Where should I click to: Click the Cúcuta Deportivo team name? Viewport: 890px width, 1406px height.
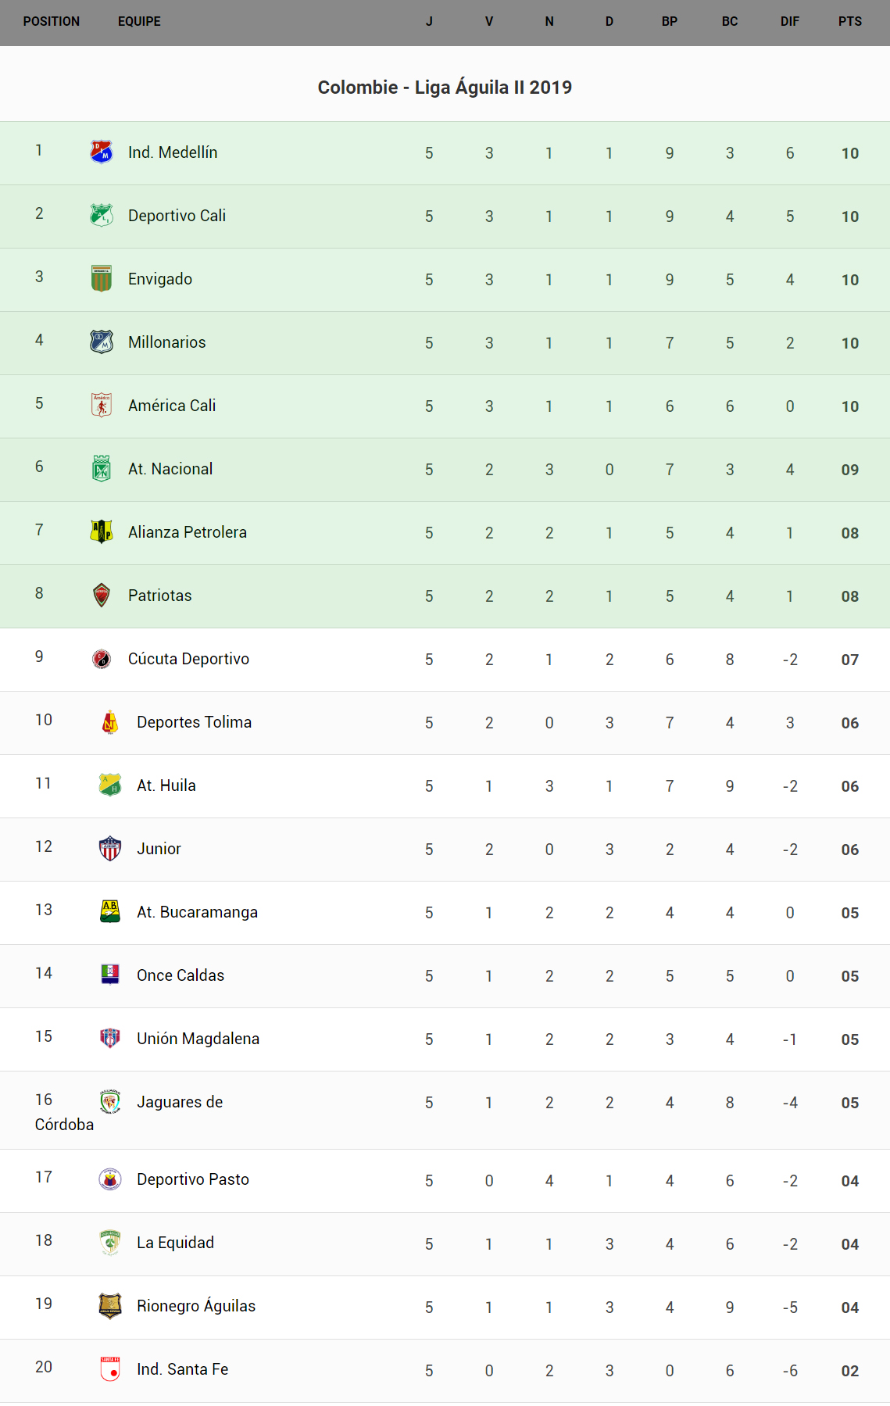[188, 659]
